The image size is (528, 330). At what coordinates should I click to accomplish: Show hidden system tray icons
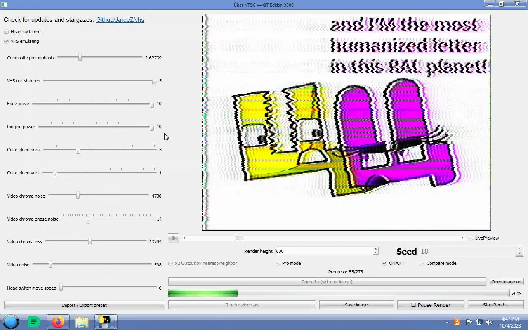click(x=447, y=322)
